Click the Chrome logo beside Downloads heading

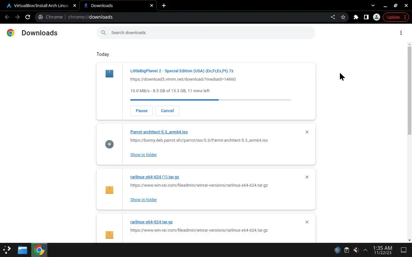click(11, 33)
